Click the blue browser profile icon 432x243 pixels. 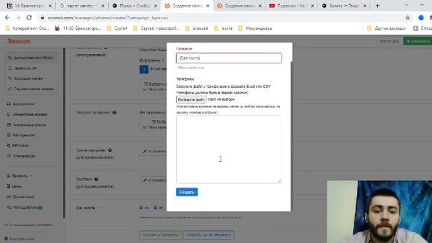pos(421,18)
